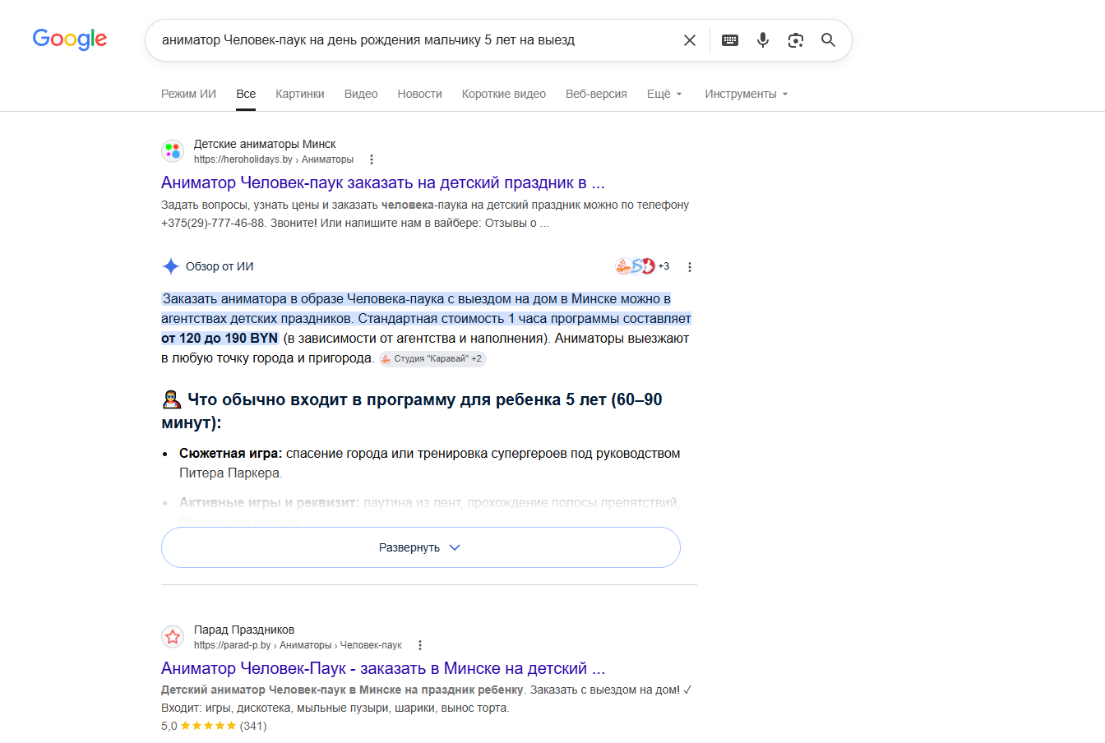Open search by image camera icon
Image resolution: width=1105 pixels, height=743 pixels.
796,40
